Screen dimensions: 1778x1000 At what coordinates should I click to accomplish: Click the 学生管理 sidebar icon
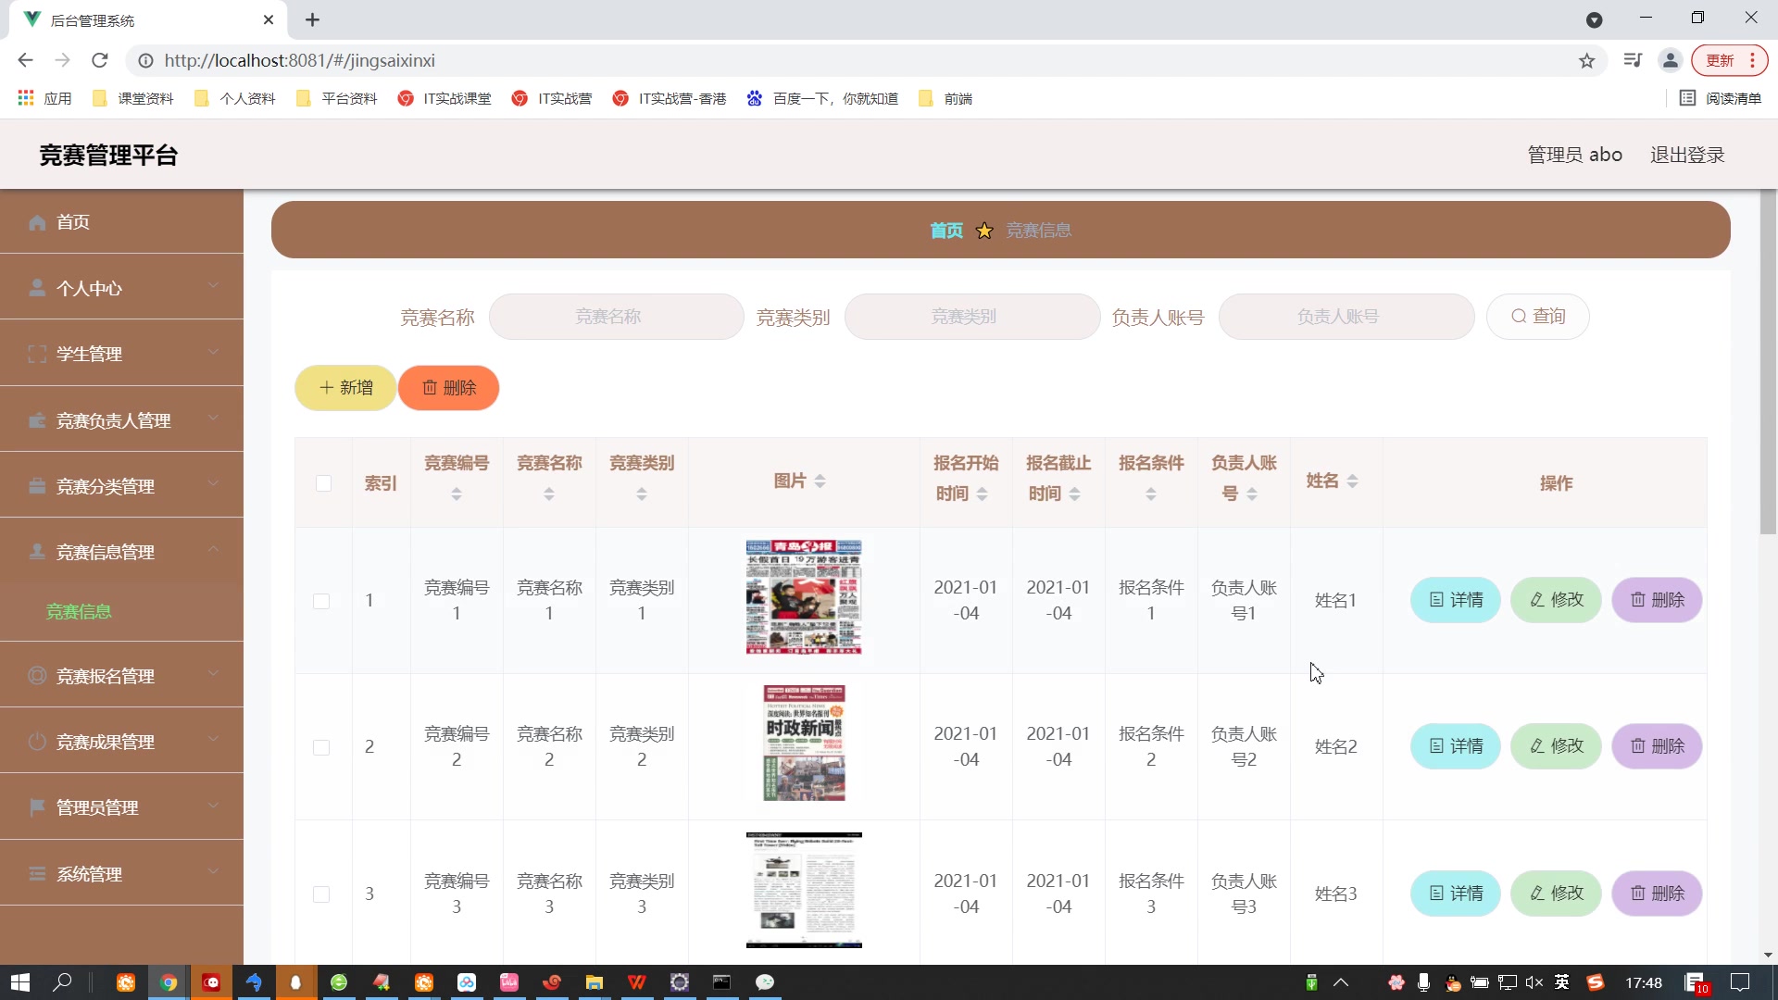coord(37,354)
